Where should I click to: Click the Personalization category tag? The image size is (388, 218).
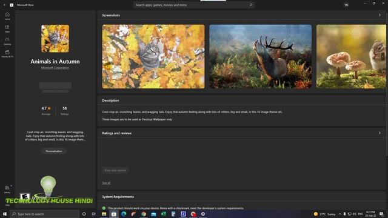click(x=54, y=151)
